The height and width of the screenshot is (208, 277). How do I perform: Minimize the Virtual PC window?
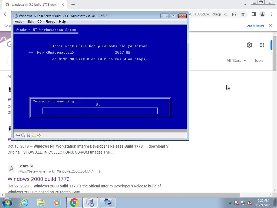pos(164,16)
